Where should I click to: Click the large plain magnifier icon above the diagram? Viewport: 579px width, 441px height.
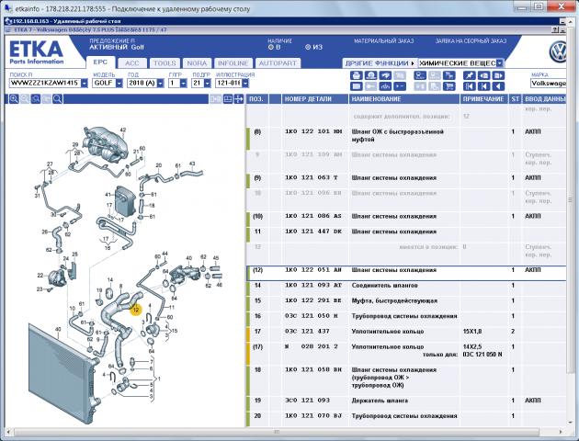point(58,99)
